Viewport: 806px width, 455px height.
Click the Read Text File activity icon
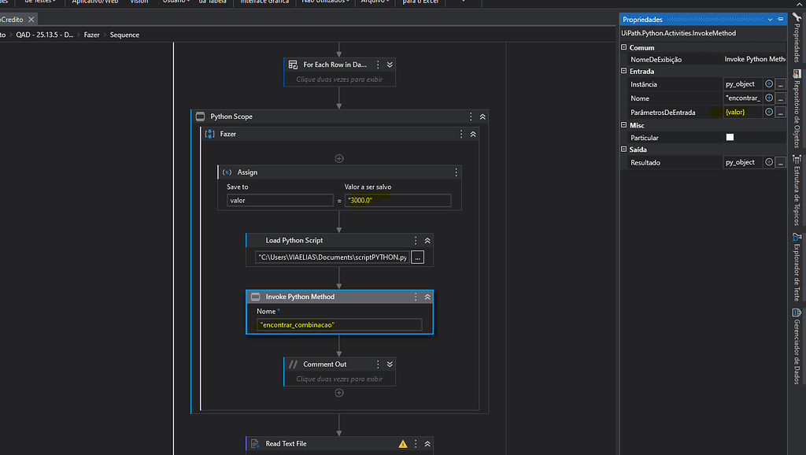256,444
